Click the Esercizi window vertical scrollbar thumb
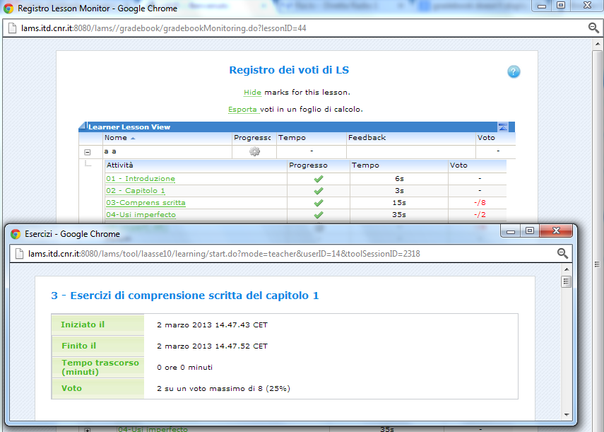Image resolution: width=604 pixels, height=432 pixels. [565, 282]
